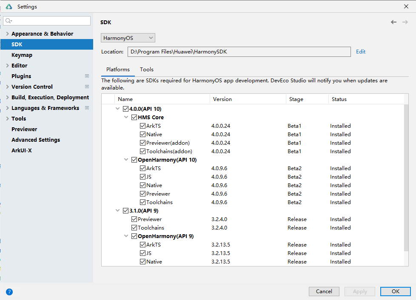Toggle the Toolchains 3.2.4.0 checkbox
The width and height of the screenshot is (416, 300).
coord(134,227)
